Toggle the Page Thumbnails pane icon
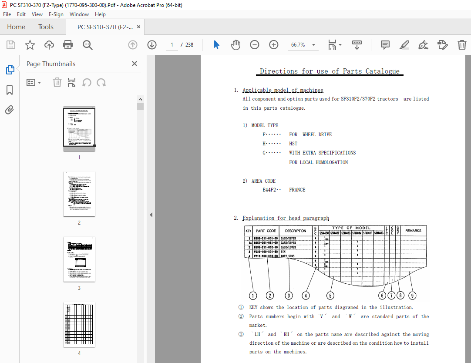The height and width of the screenshot is (363, 471). click(x=10, y=69)
